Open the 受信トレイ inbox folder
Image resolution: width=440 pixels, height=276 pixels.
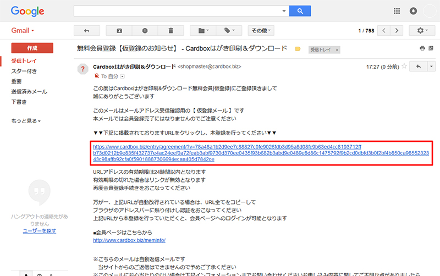[24, 61]
